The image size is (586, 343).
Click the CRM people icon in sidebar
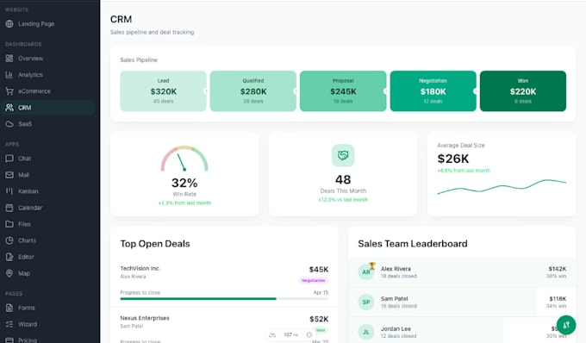click(x=9, y=108)
